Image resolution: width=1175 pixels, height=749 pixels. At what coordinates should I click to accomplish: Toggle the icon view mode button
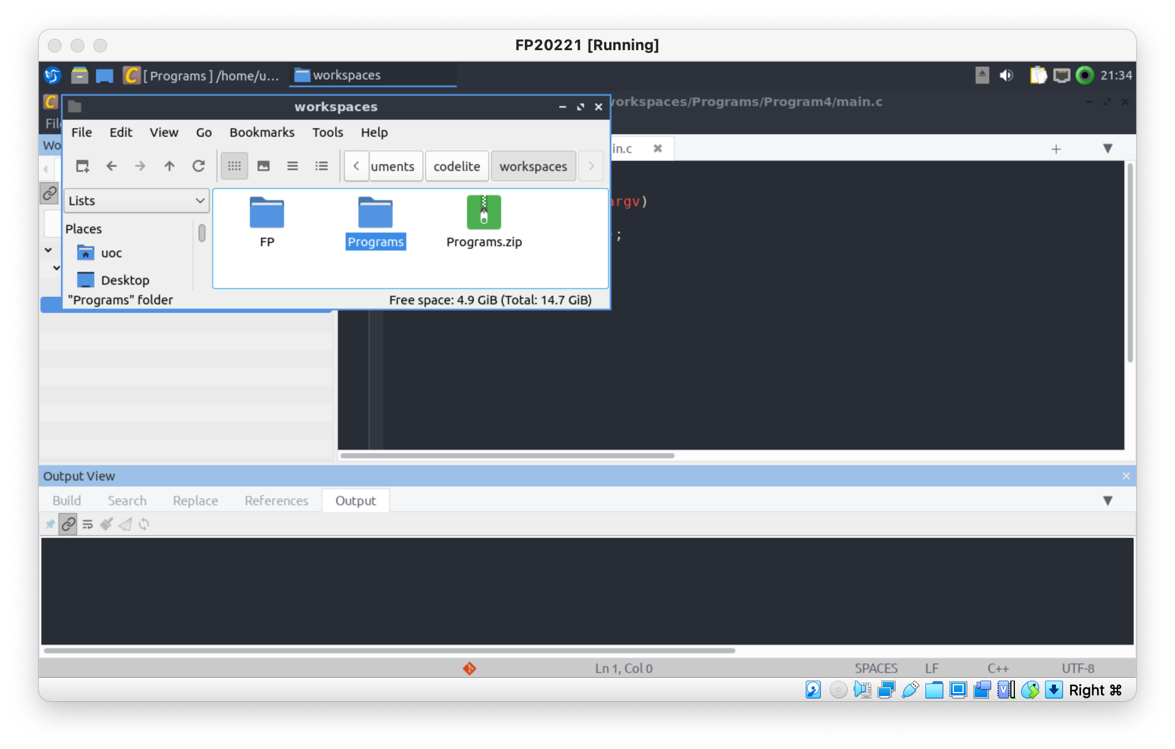click(x=234, y=166)
